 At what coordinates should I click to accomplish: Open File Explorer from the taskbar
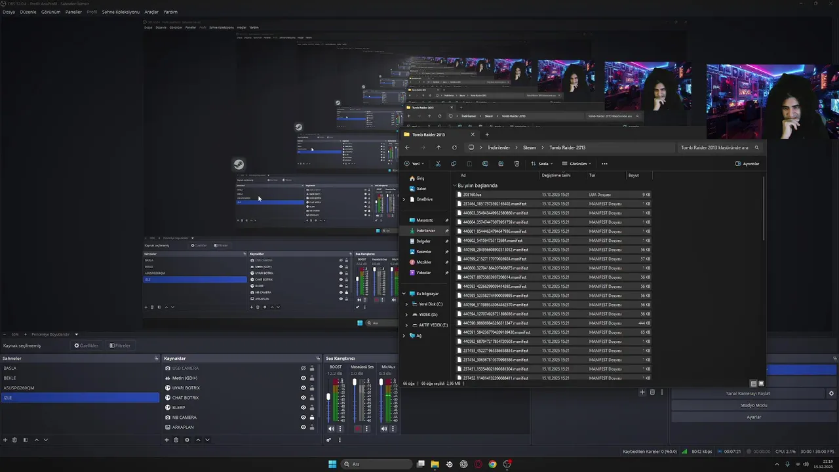coord(435,464)
